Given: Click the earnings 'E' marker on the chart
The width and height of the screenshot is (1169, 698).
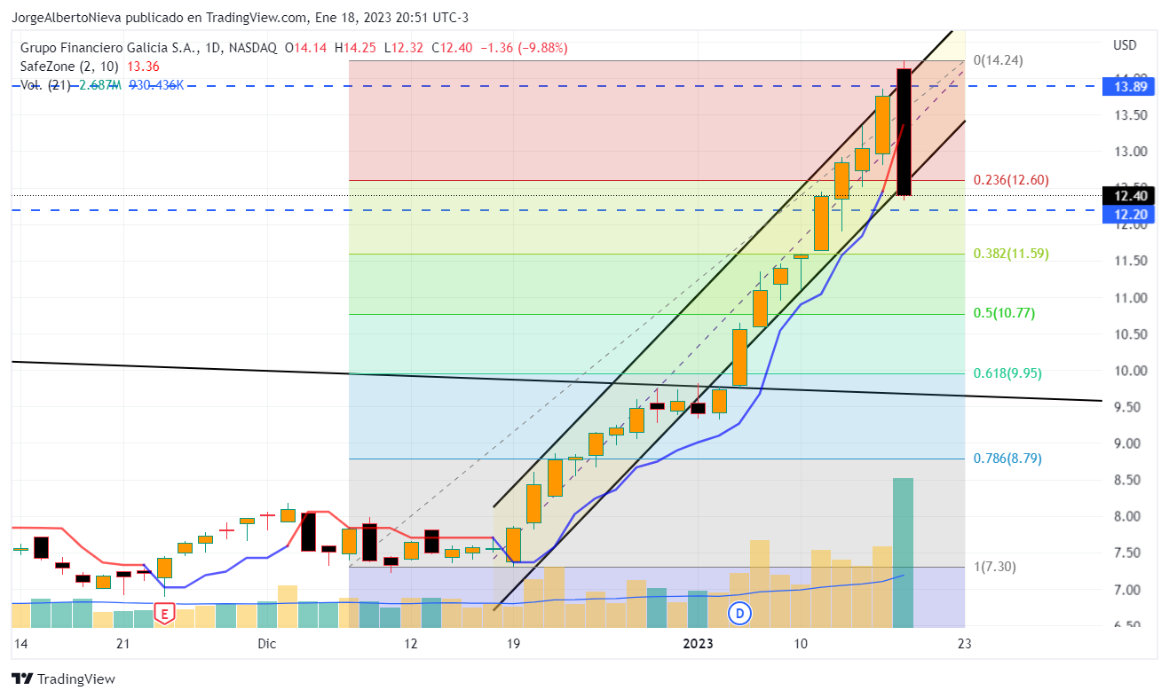Looking at the screenshot, I should coord(163,612).
